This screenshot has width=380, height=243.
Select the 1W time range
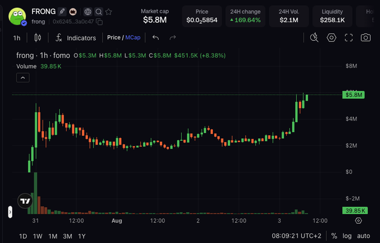point(37,236)
